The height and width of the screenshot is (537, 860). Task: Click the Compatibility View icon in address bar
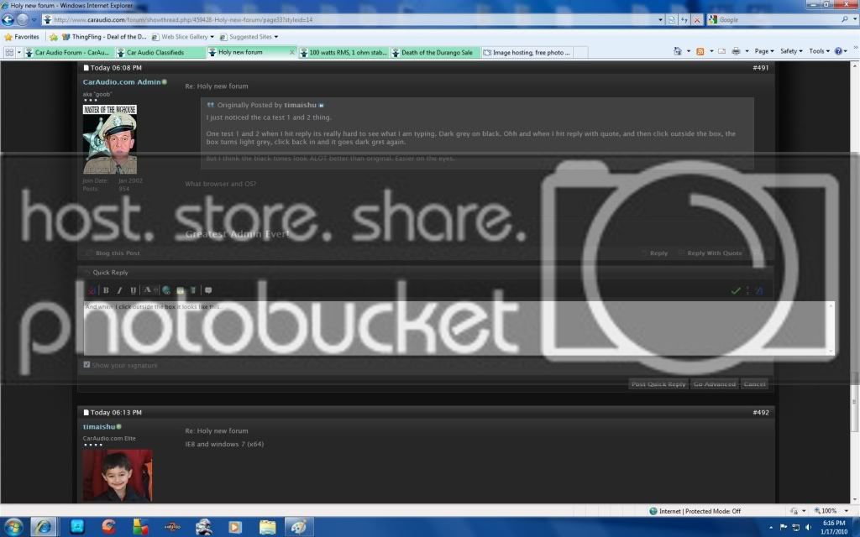pos(672,20)
